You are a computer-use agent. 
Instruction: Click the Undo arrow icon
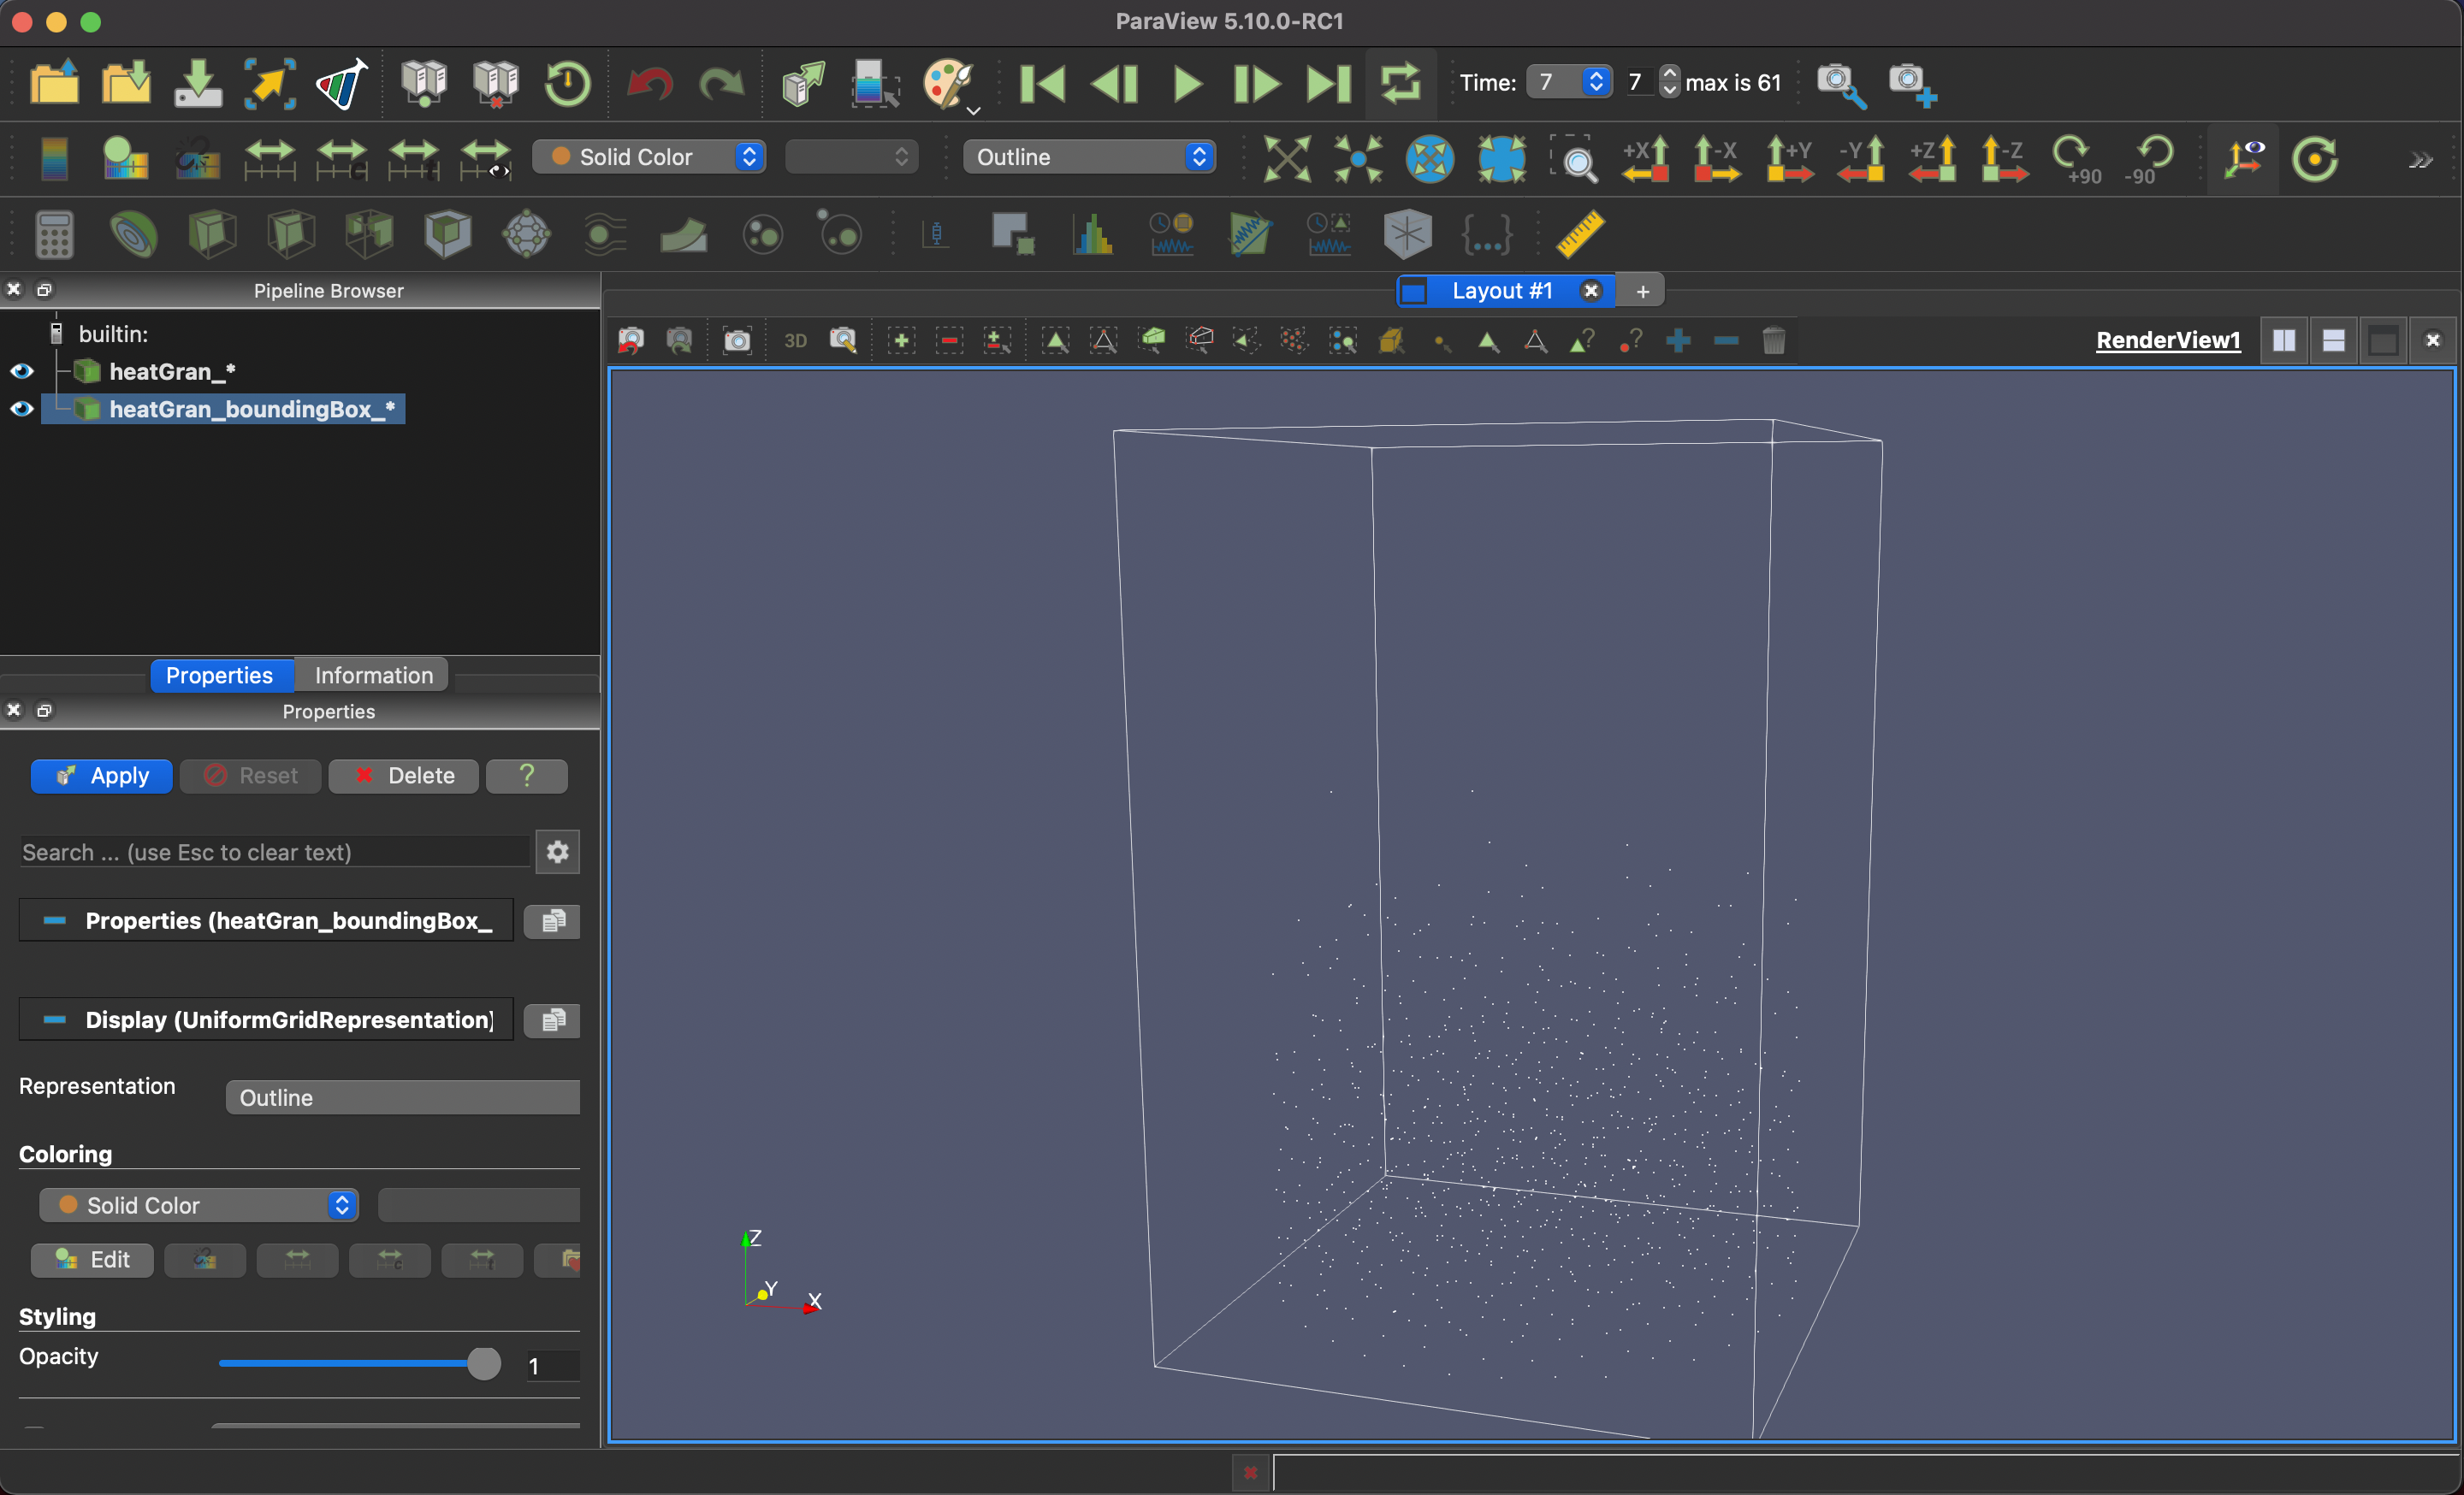(649, 83)
